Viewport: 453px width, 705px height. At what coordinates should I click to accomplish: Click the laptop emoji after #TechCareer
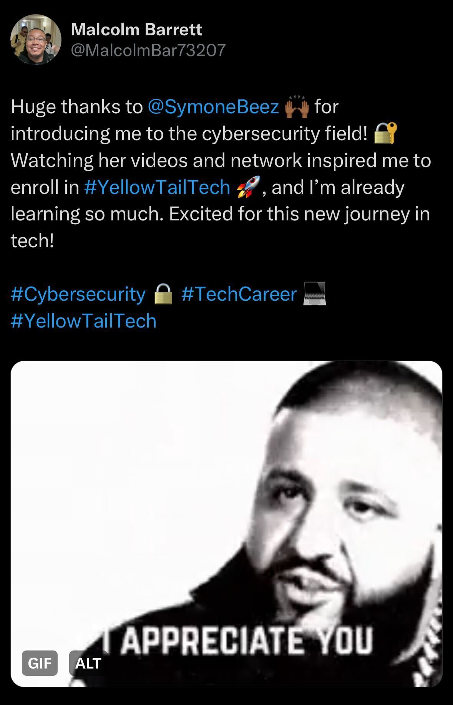[x=315, y=294]
